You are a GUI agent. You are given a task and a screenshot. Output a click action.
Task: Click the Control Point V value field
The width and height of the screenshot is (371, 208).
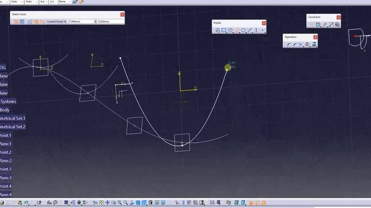point(110,21)
